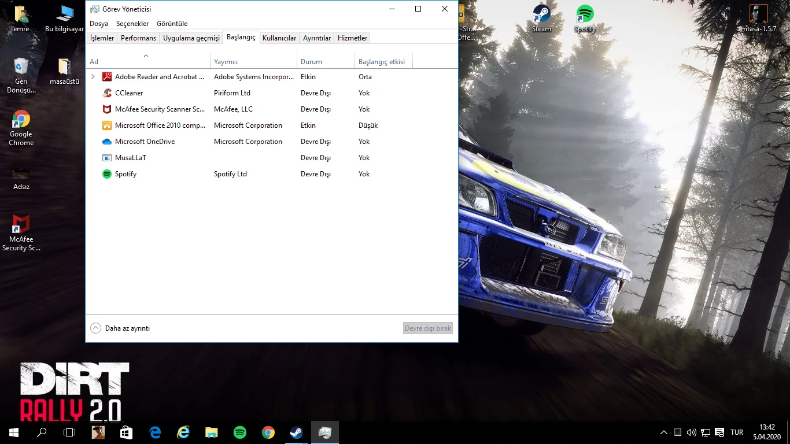Open Google Chrome from the taskbar

[x=268, y=432]
